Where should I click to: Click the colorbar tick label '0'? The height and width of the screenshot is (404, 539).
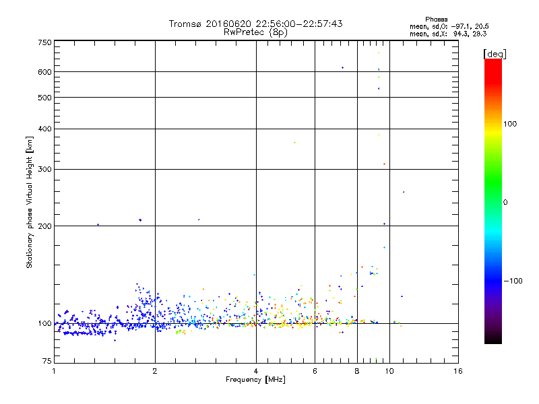[505, 203]
